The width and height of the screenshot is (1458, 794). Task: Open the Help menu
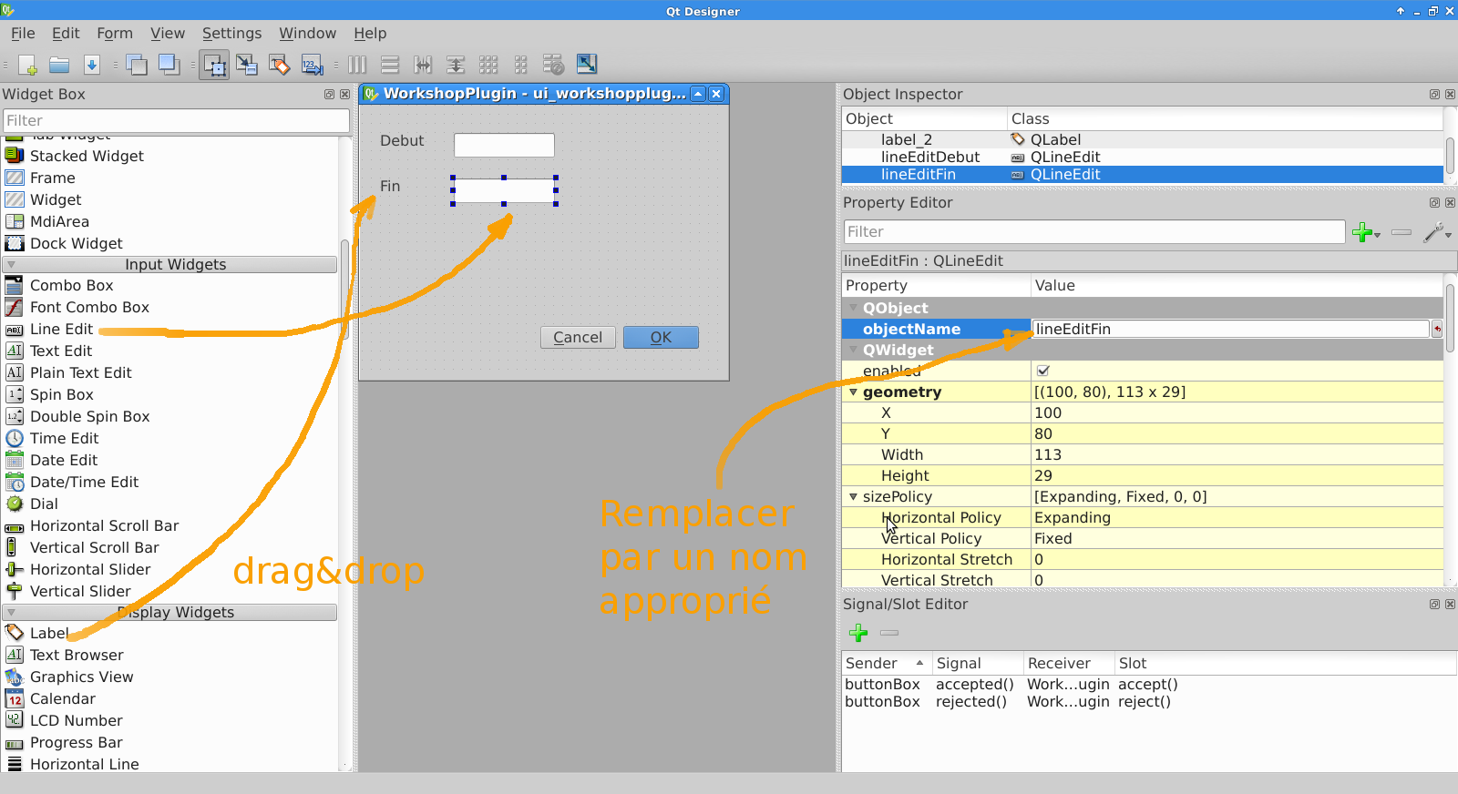pyautogui.click(x=370, y=34)
